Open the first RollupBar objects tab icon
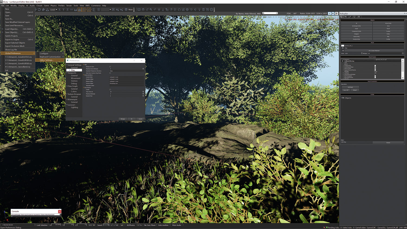407x229 pixels. coord(341,17)
